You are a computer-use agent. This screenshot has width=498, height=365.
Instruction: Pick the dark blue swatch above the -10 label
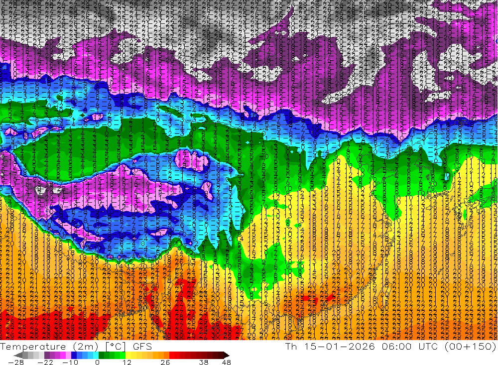pyautogui.click(x=74, y=355)
